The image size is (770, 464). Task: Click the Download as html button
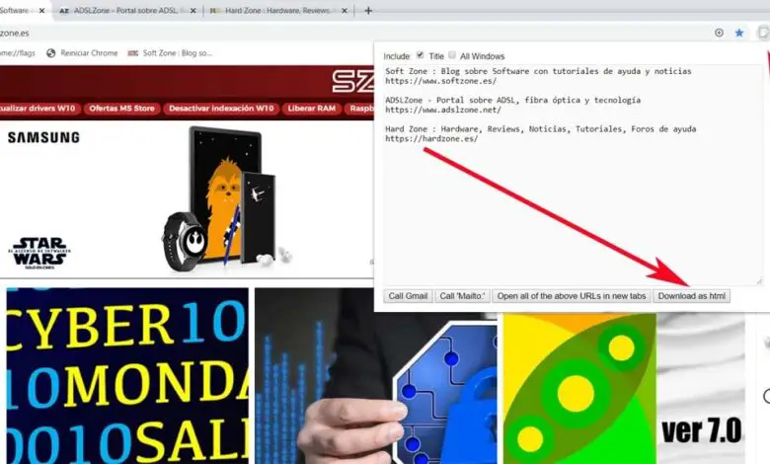691,296
